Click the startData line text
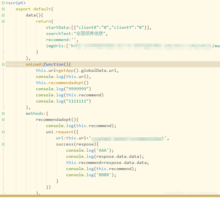The image size is (220, 198). pyautogui.click(x=99, y=27)
